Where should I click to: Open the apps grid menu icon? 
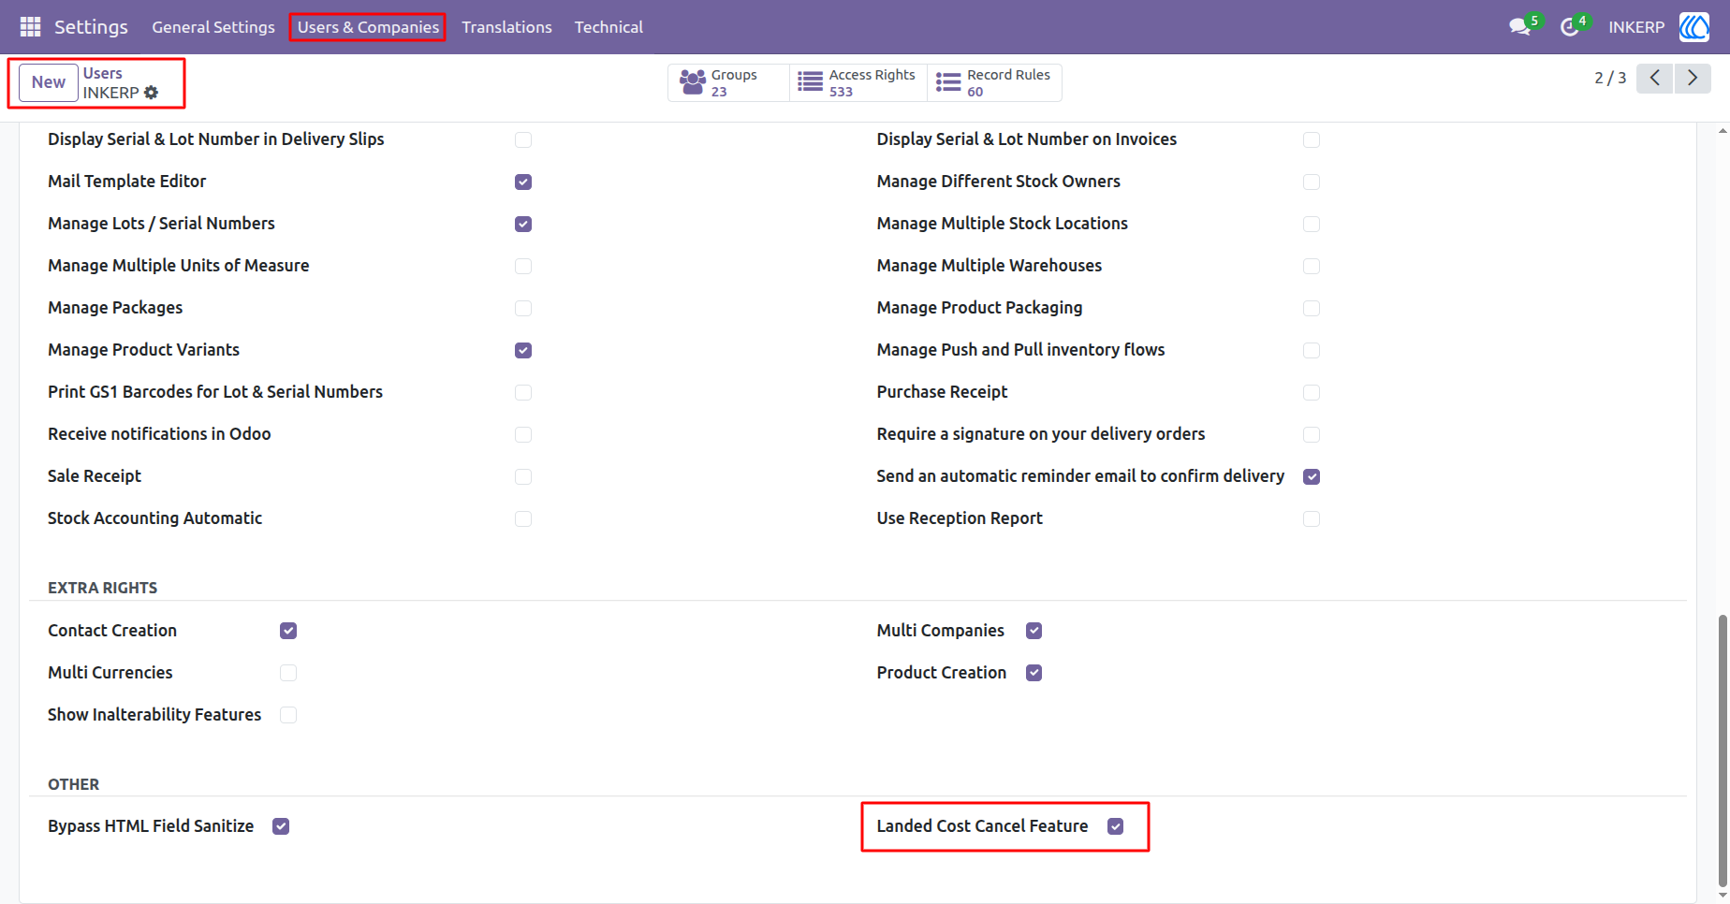(30, 27)
